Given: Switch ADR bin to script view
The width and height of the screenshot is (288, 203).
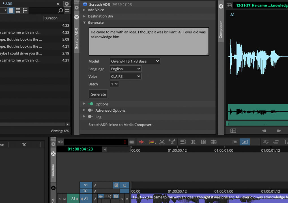Looking at the screenshot, I should pyautogui.click(x=25, y=10).
